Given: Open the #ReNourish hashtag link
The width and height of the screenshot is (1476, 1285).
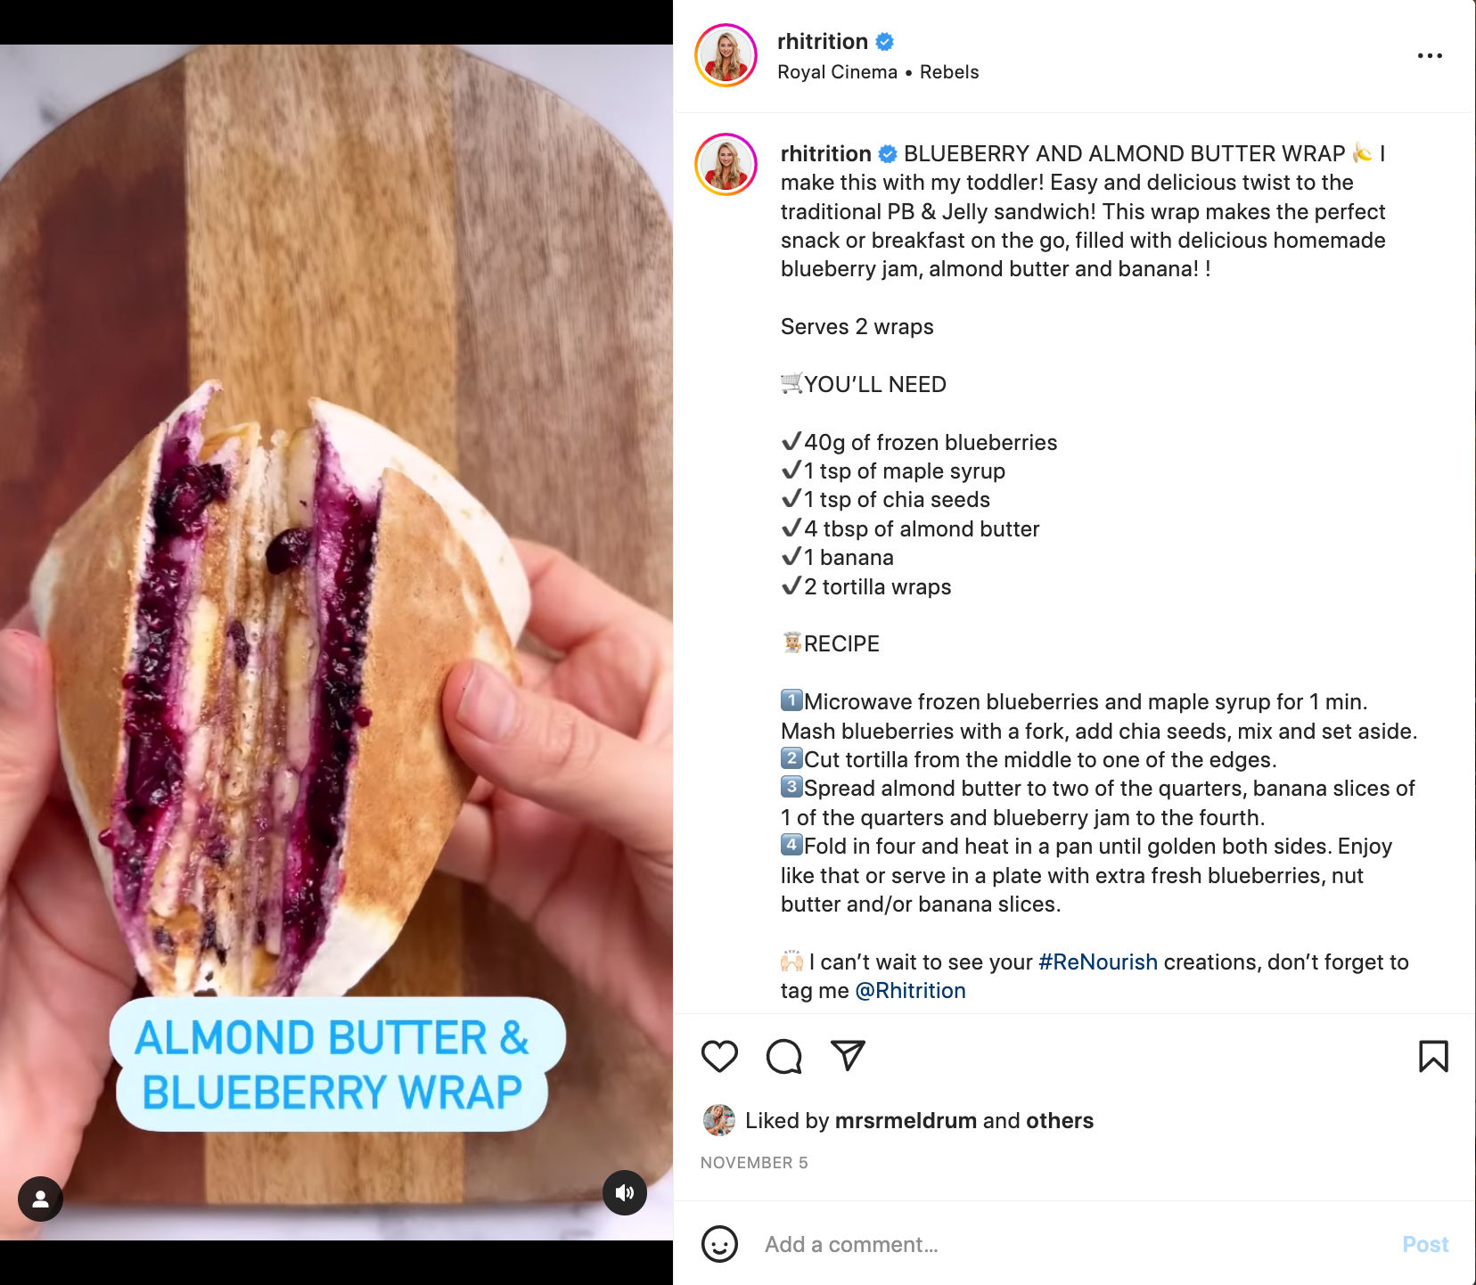Looking at the screenshot, I should pos(1098,962).
